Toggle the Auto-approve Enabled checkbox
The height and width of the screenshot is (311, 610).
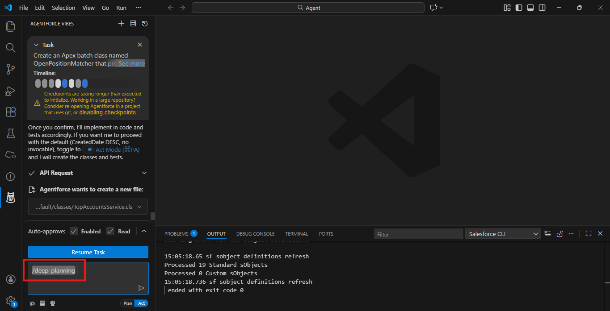pos(74,231)
